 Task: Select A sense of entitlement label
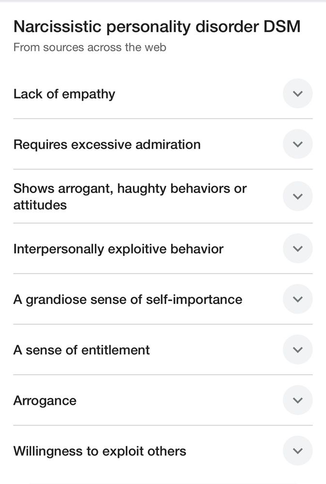[x=81, y=350]
